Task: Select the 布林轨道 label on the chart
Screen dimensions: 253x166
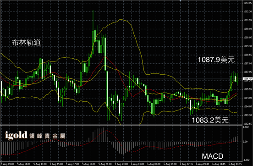Action: click(x=26, y=42)
